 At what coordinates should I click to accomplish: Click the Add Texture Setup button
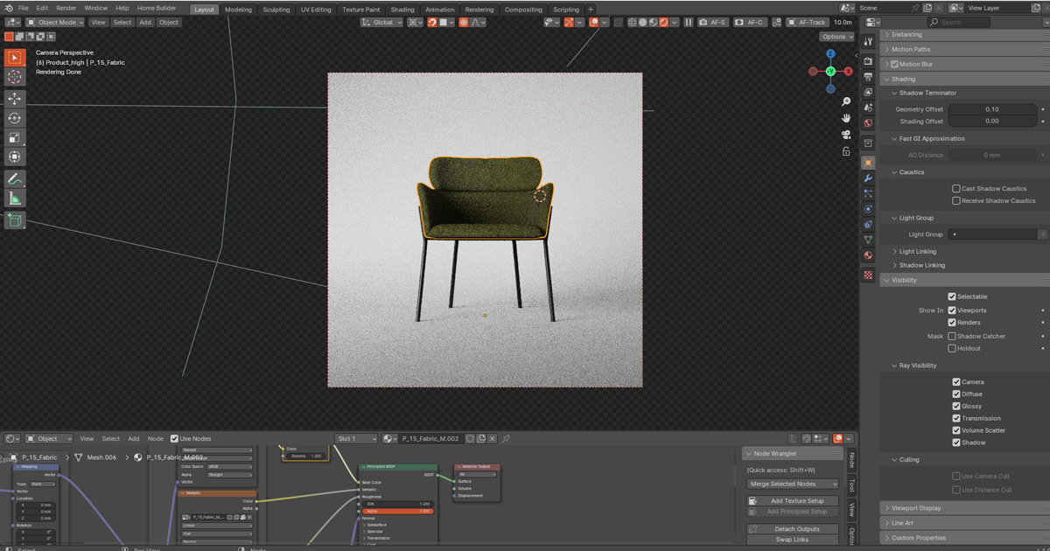click(794, 501)
